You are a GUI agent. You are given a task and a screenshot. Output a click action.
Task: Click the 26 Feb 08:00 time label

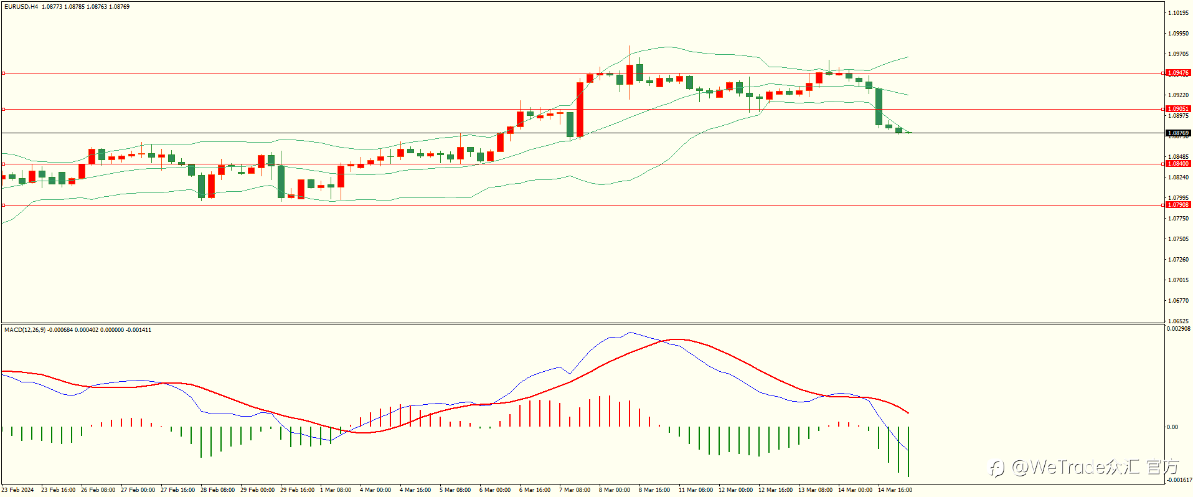98,490
